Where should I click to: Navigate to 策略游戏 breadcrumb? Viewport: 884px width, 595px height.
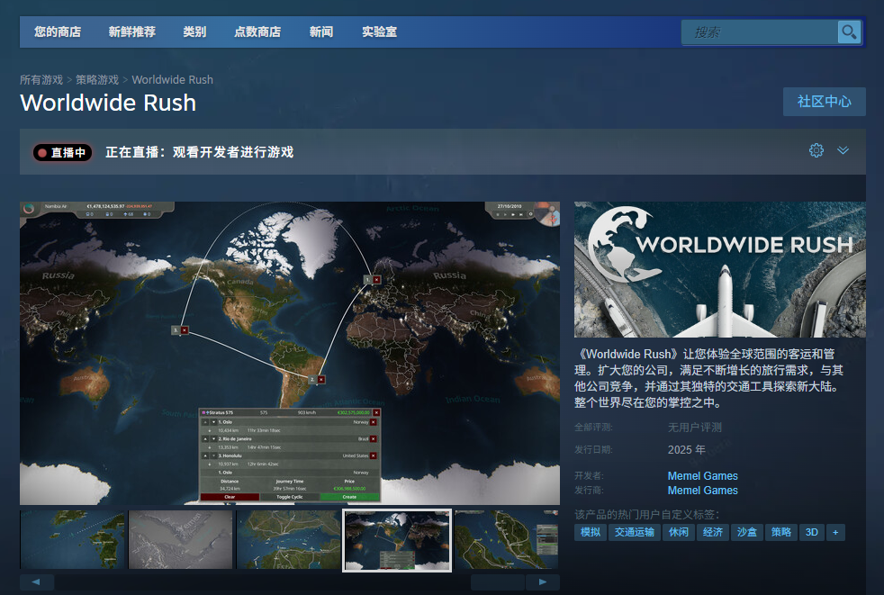(x=98, y=79)
